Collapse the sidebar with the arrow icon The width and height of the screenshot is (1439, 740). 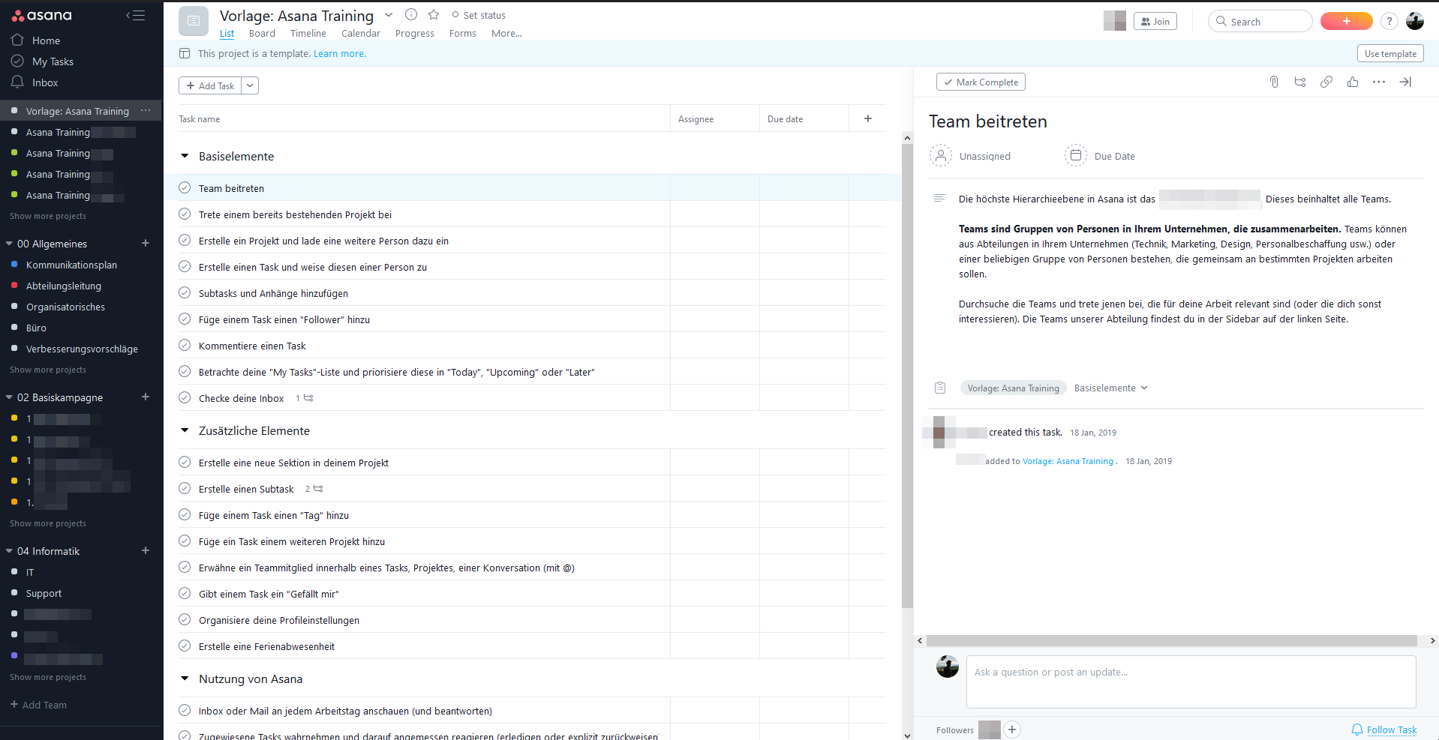pos(136,14)
